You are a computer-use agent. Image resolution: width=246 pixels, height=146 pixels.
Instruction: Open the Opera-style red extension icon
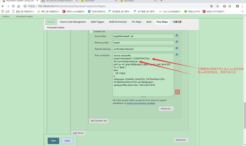point(224,6)
